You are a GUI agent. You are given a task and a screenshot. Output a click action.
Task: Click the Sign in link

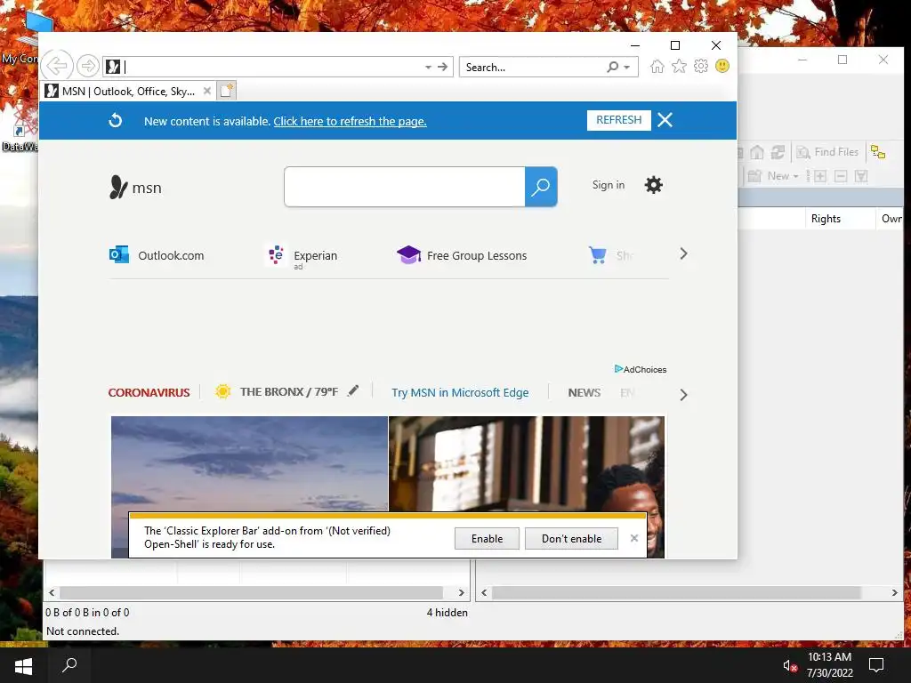(609, 185)
